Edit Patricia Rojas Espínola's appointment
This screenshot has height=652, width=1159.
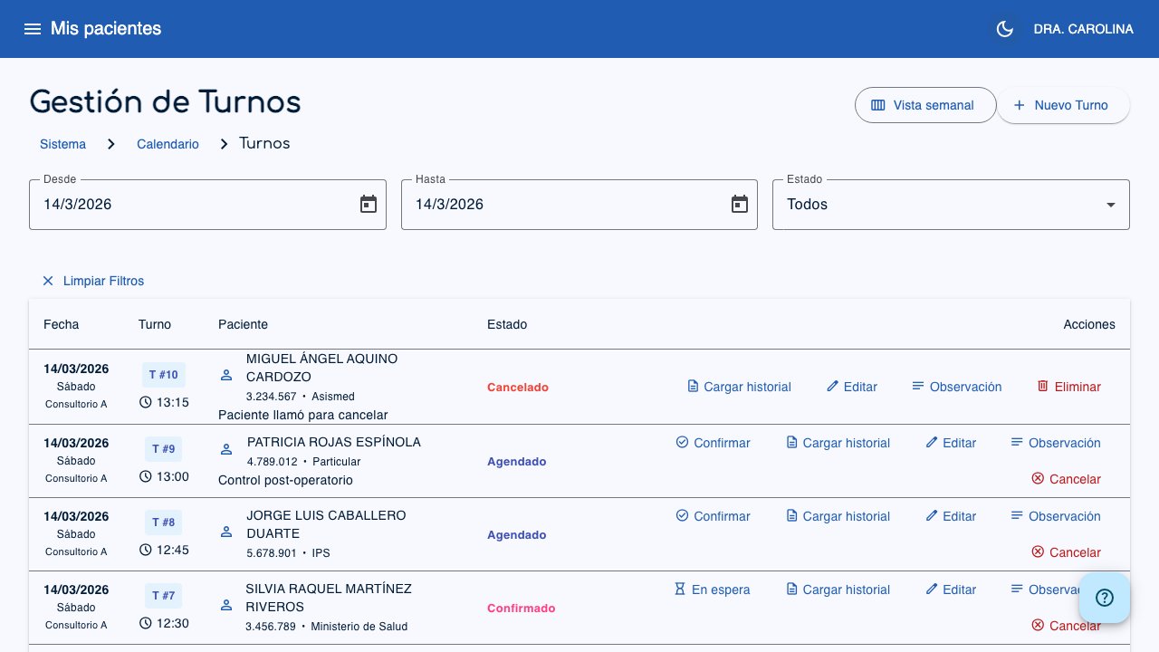click(x=951, y=443)
